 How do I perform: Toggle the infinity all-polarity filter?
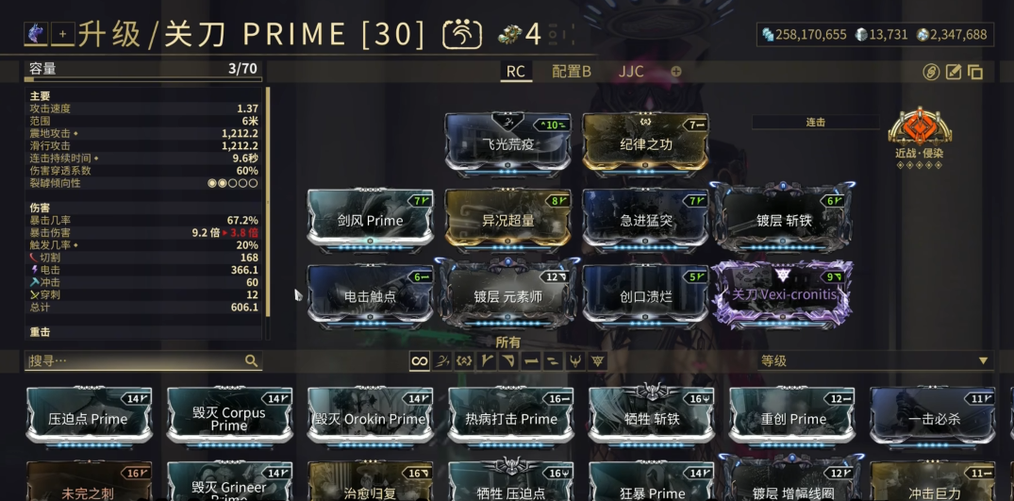click(420, 360)
